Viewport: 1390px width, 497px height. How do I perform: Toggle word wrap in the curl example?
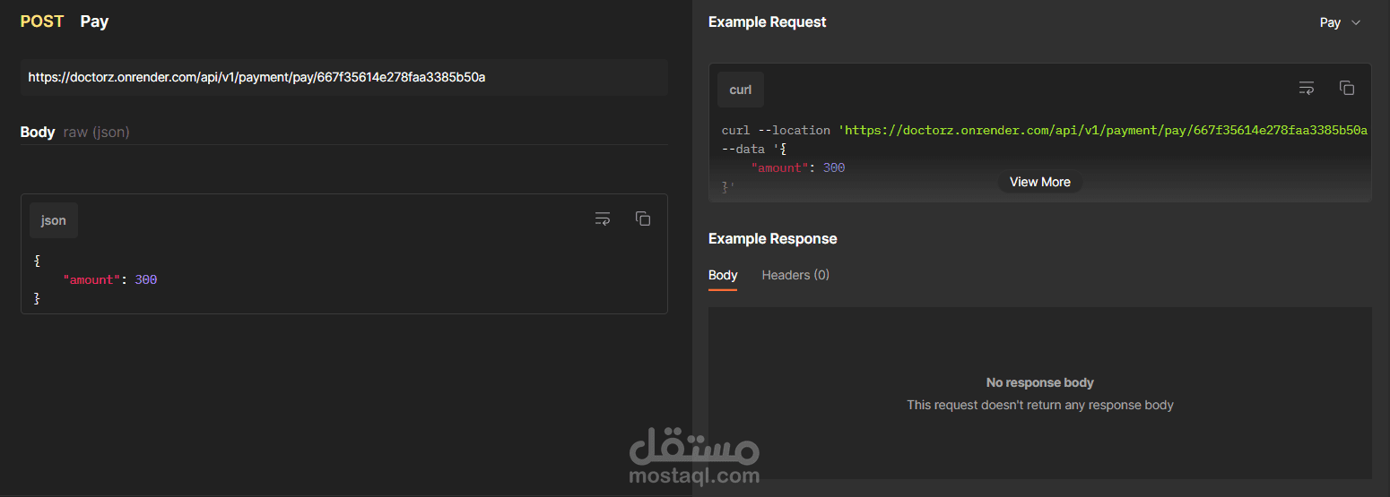[1307, 88]
